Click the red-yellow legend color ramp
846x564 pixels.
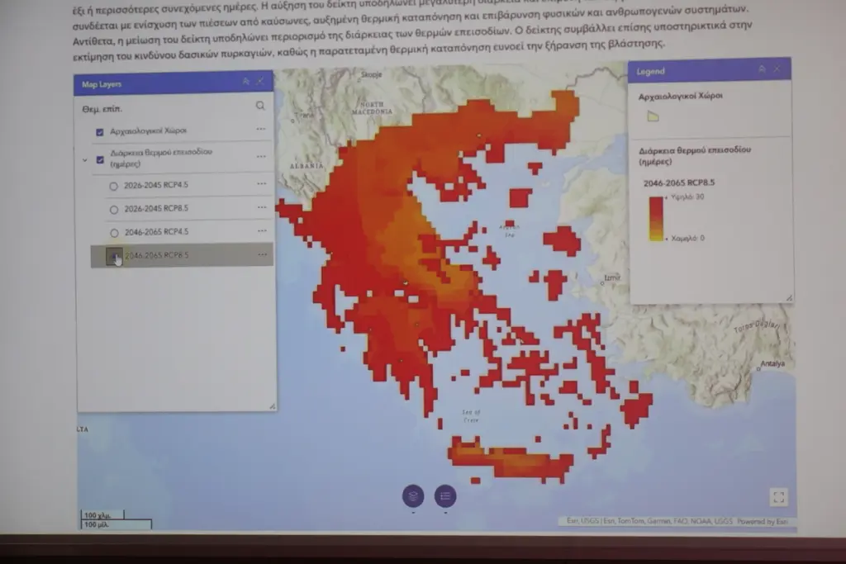coord(656,219)
